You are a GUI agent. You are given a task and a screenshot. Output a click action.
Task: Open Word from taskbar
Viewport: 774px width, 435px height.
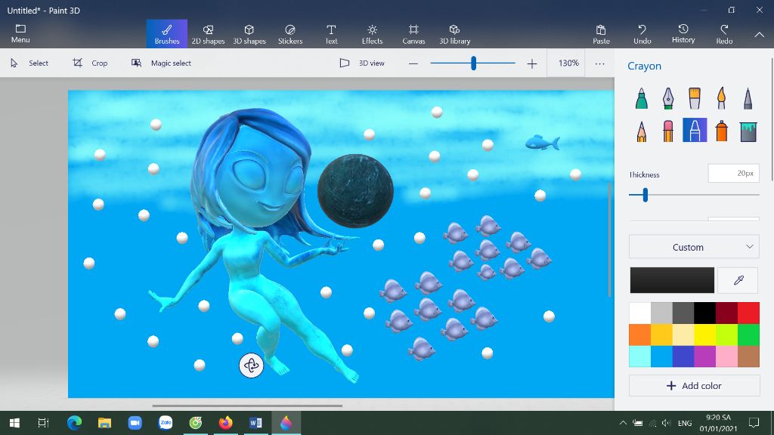pyautogui.click(x=255, y=423)
